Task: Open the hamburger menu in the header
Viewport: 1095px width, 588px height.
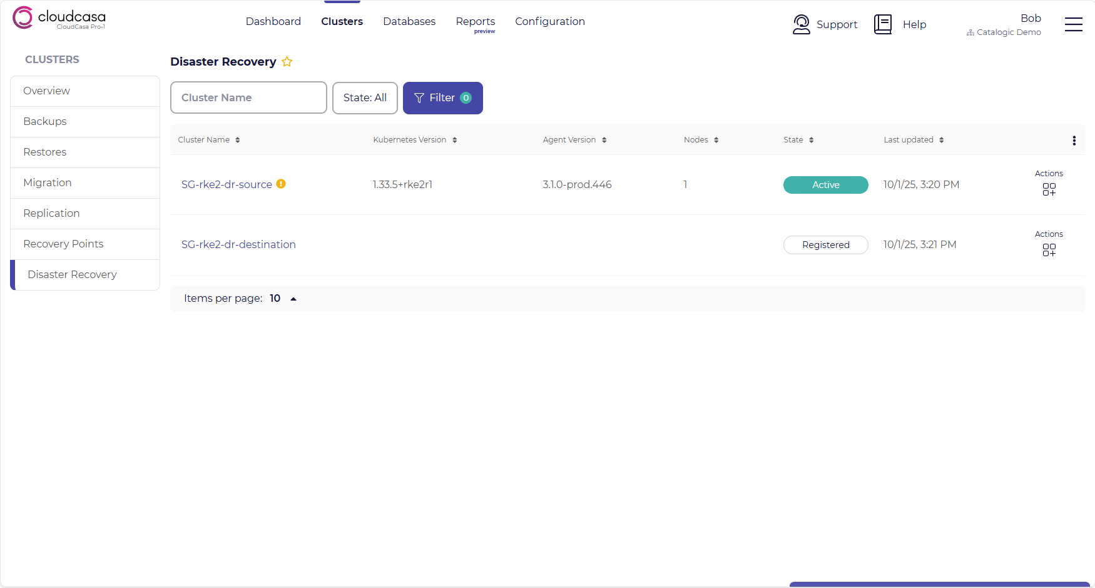Action: click(1073, 24)
